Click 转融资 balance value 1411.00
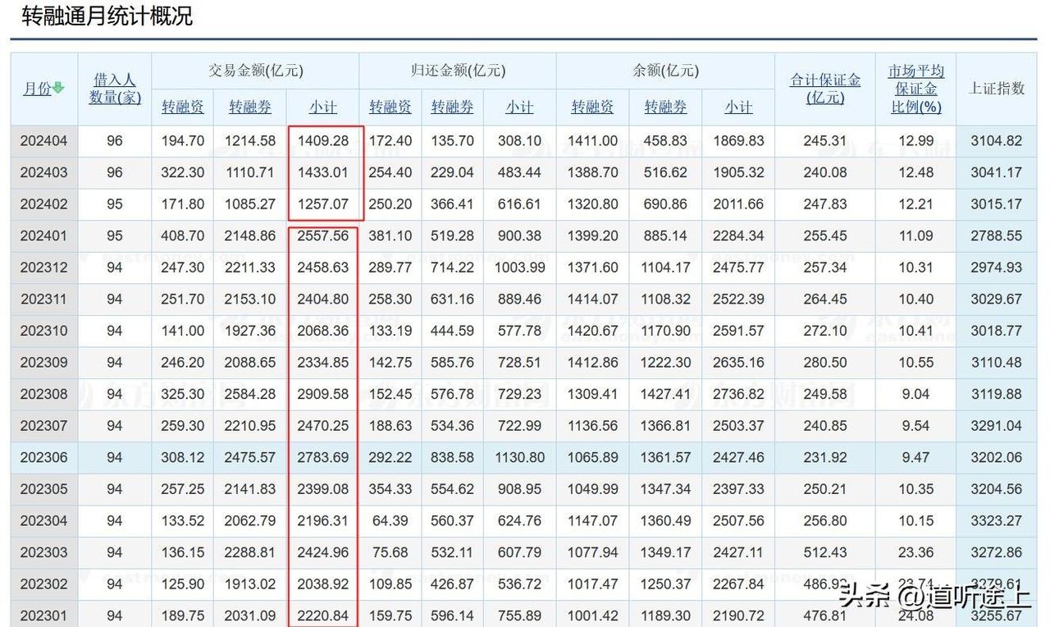Image resolution: width=1050 pixels, height=627 pixels. pyautogui.click(x=592, y=141)
